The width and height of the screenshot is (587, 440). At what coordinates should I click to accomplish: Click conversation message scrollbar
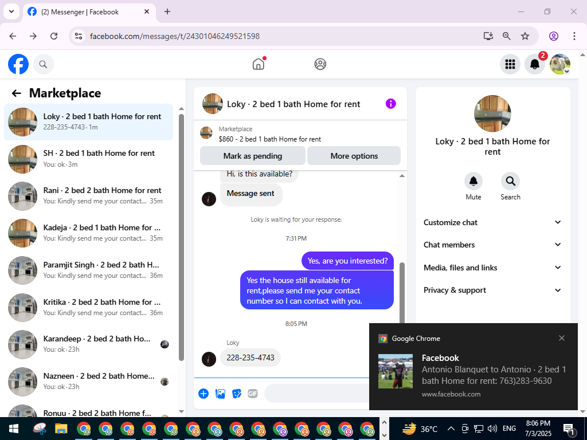click(402, 292)
